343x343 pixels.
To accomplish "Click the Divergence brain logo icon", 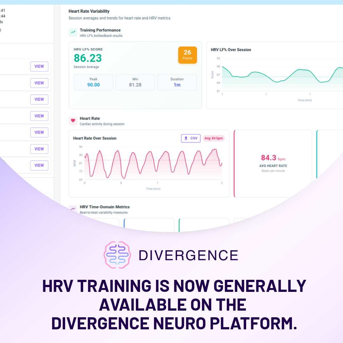I will pos(117,255).
